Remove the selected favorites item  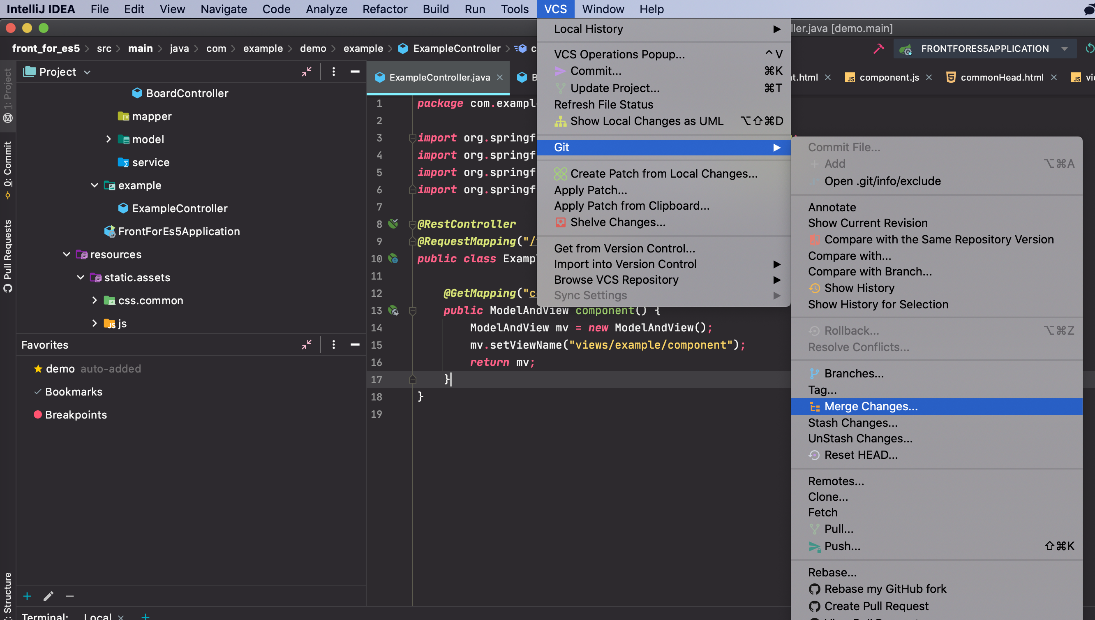click(x=70, y=596)
